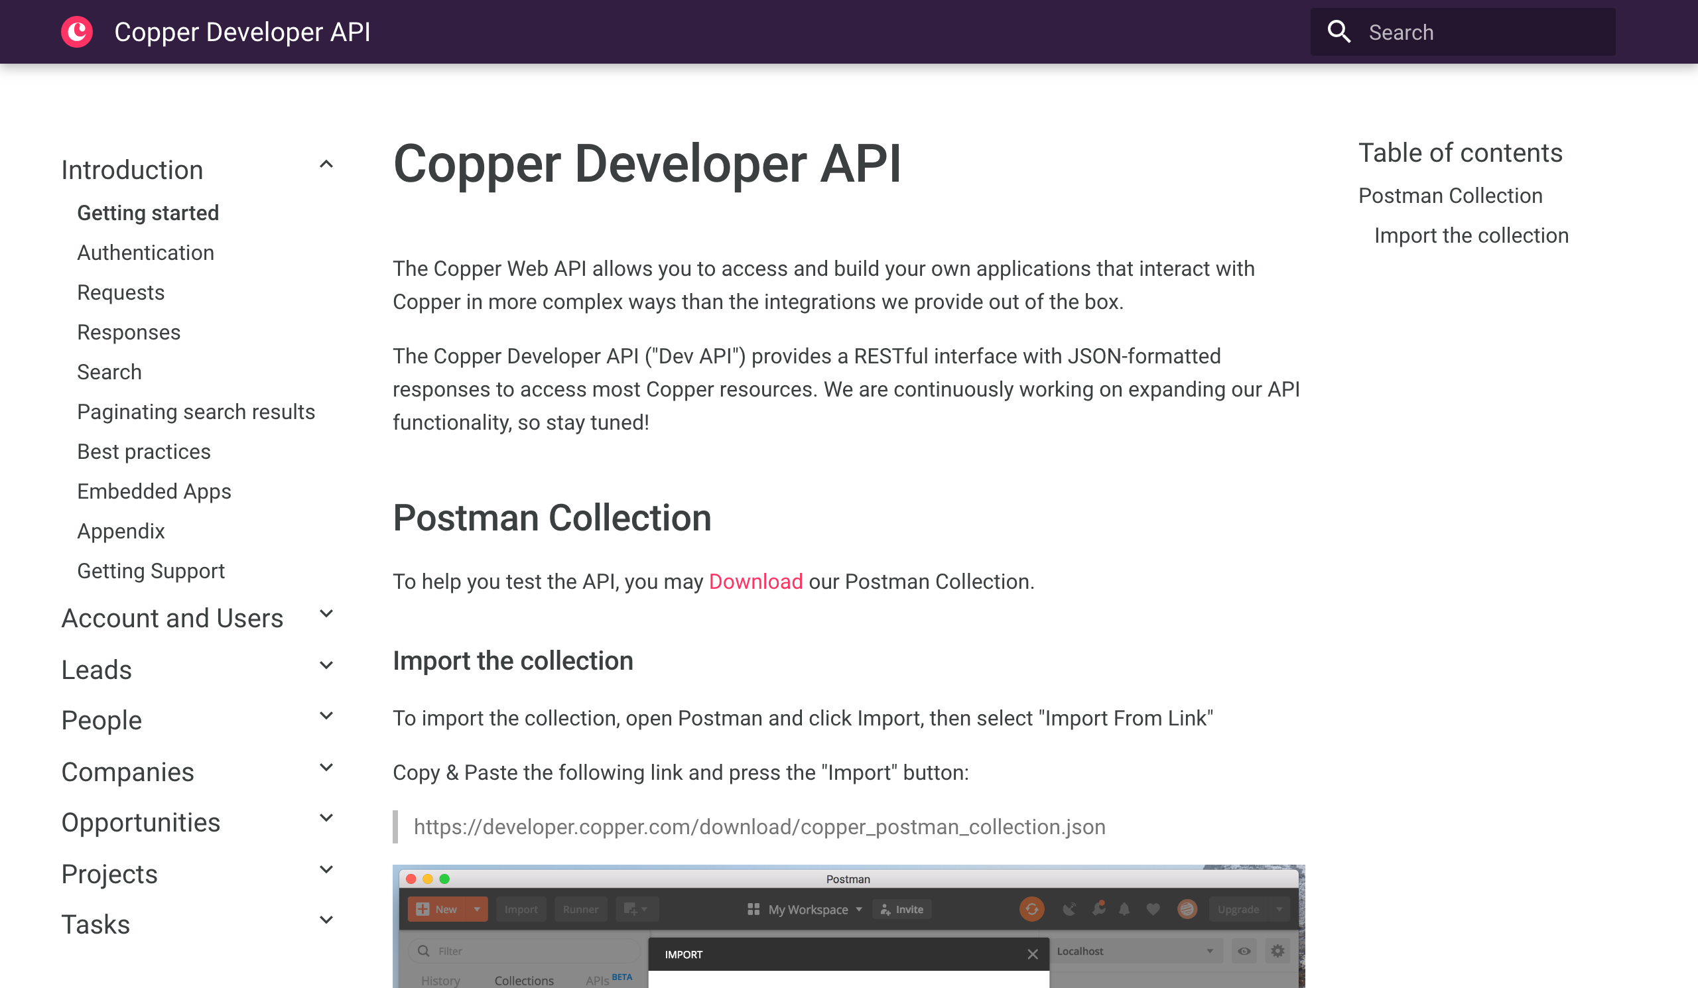Select the Introduction section label
Viewport: 1698px width, 988px height.
point(132,170)
